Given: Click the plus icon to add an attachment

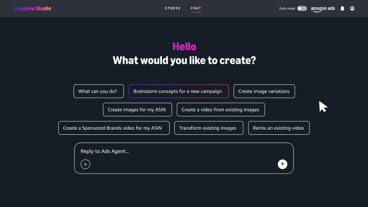Looking at the screenshot, I should 85,164.
